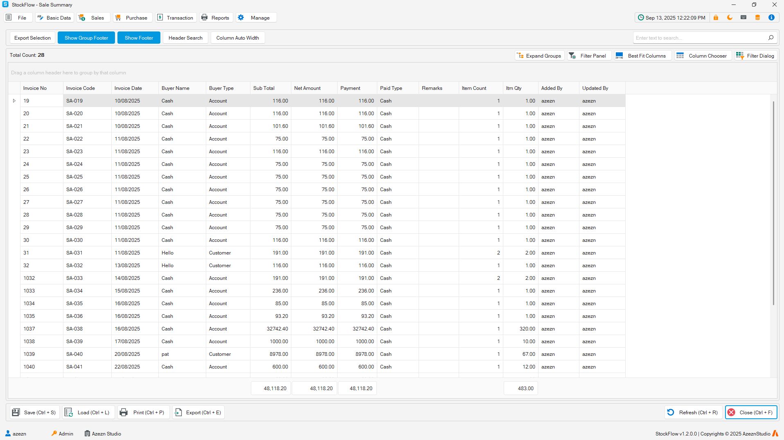
Task: Open the Reports menu
Action: point(216,18)
